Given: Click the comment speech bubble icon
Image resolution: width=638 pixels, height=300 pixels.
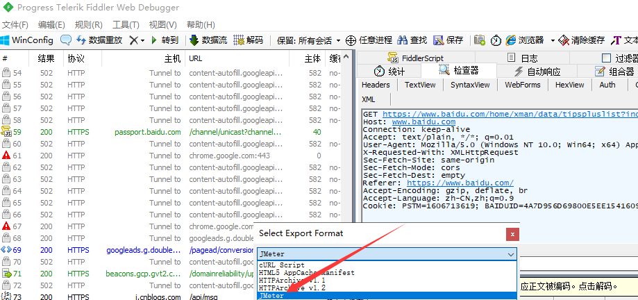Looking at the screenshot, I should tap(66, 40).
